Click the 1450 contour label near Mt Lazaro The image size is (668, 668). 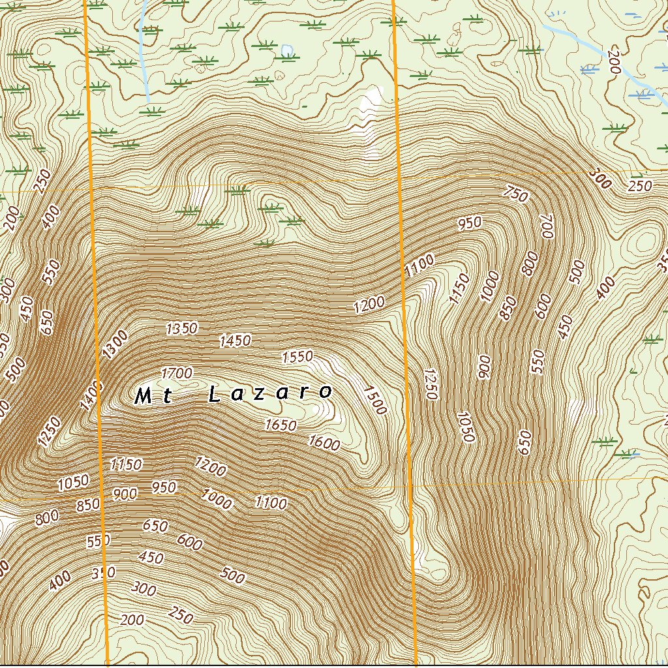(236, 340)
